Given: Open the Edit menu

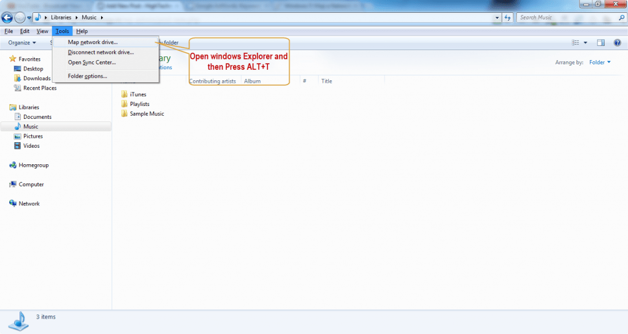Looking at the screenshot, I should click(25, 31).
